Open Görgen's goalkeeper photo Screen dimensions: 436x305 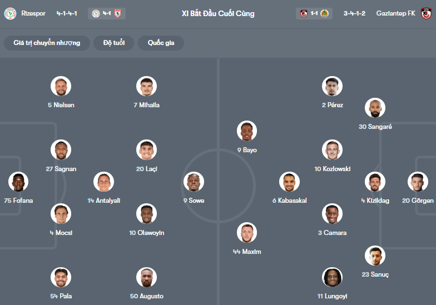[418, 182]
